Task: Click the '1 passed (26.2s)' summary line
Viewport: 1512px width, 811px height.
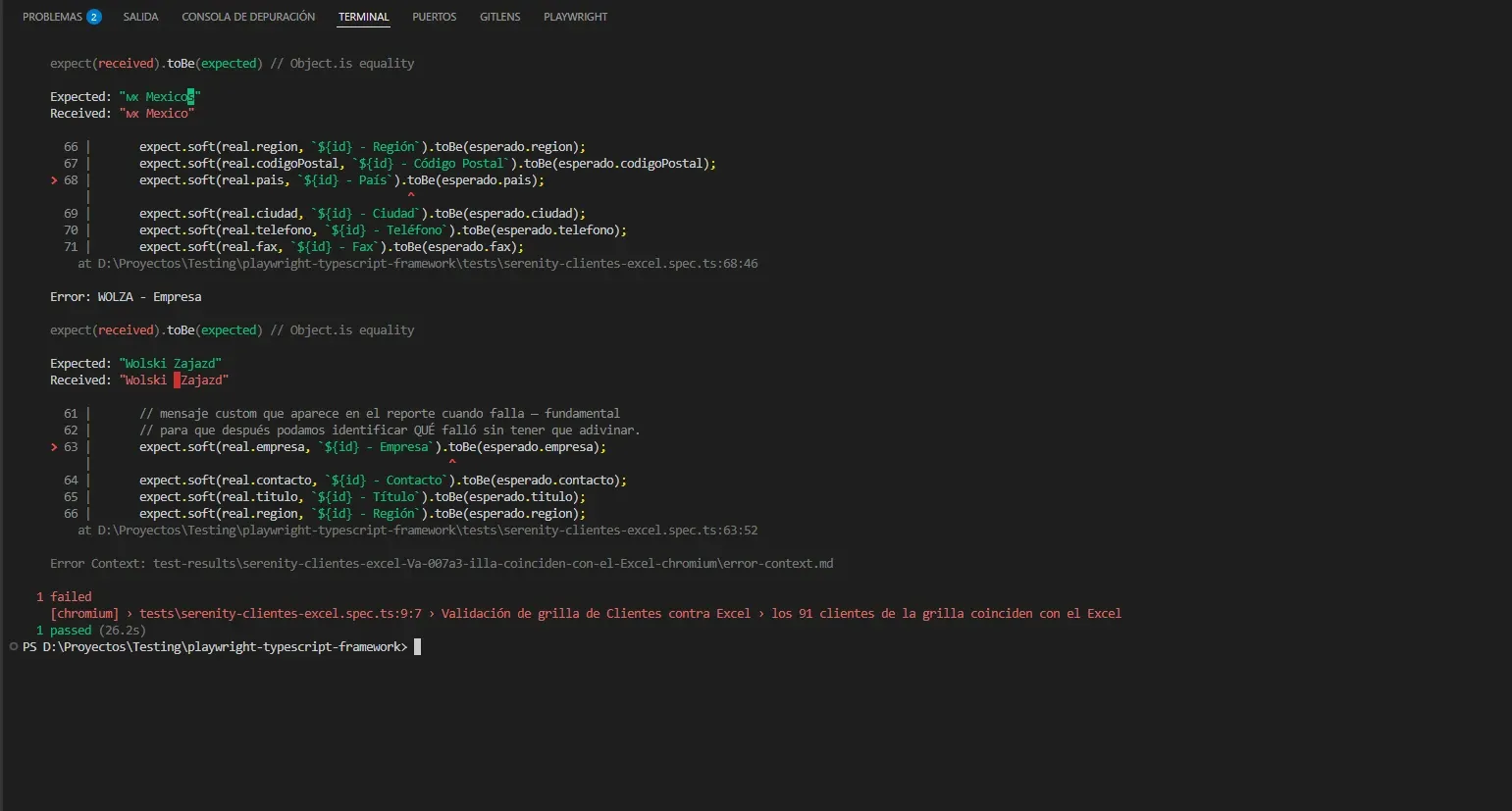Action: click(x=88, y=630)
